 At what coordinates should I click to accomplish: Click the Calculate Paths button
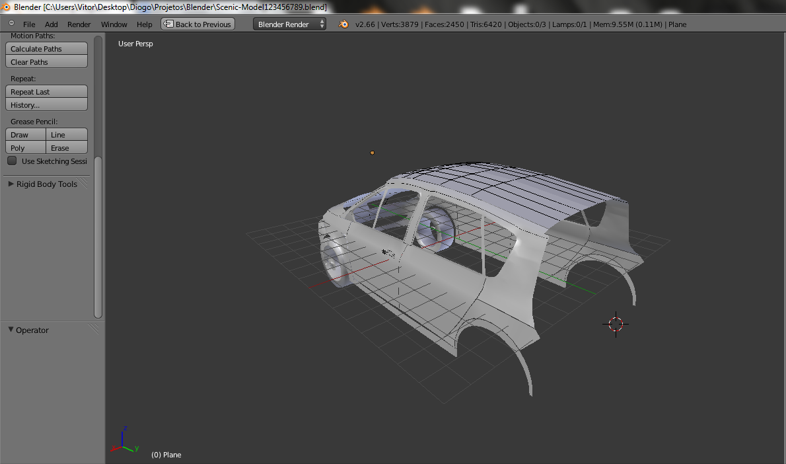pos(46,49)
